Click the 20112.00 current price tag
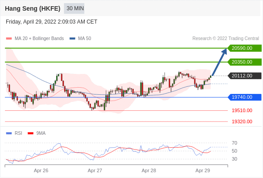The width and height of the screenshot is (263, 178). click(245, 76)
